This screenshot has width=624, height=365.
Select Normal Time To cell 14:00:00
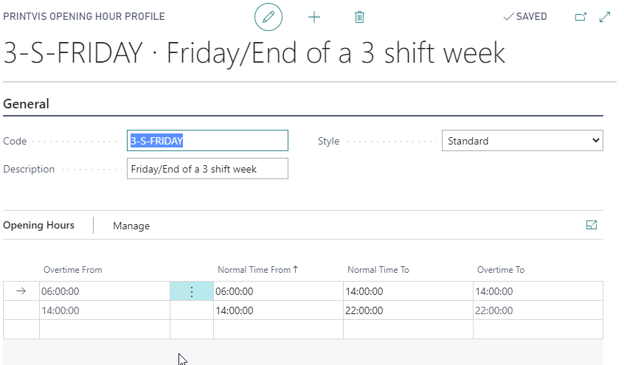408,291
